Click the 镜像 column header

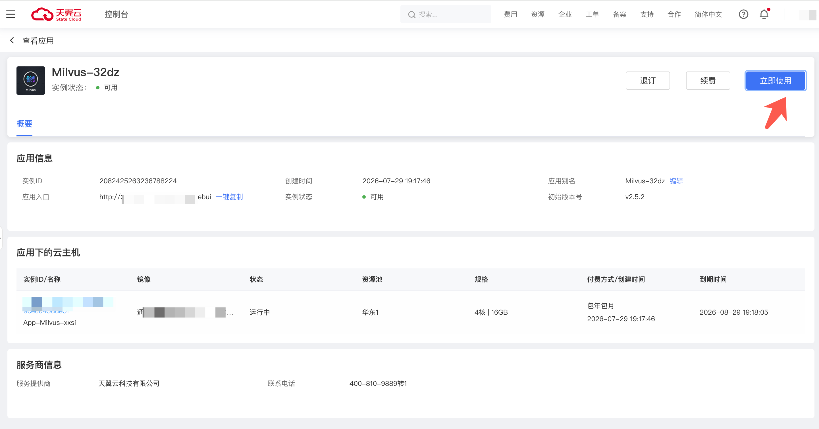pyautogui.click(x=144, y=279)
